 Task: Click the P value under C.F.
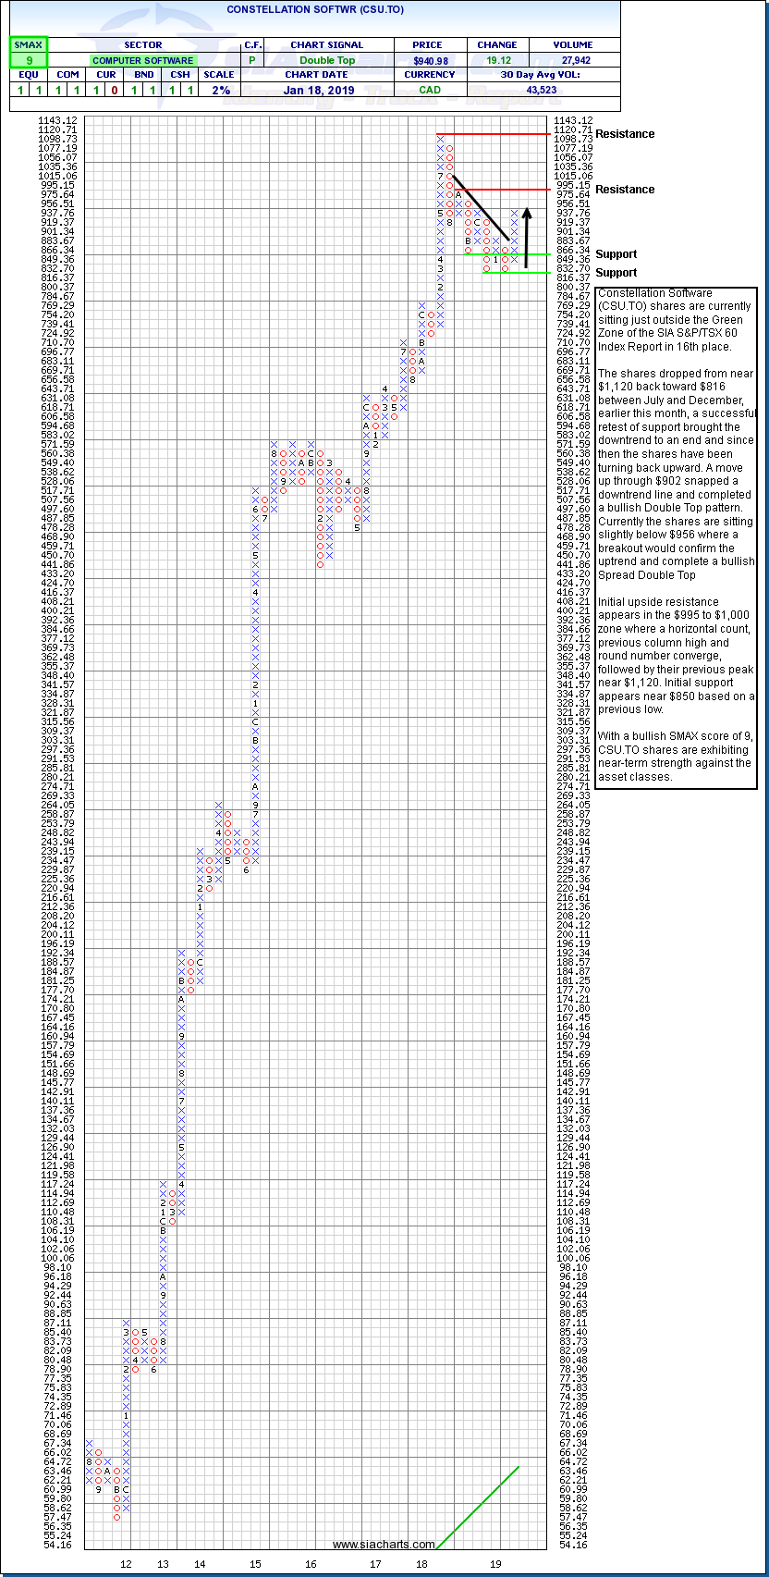click(x=251, y=60)
